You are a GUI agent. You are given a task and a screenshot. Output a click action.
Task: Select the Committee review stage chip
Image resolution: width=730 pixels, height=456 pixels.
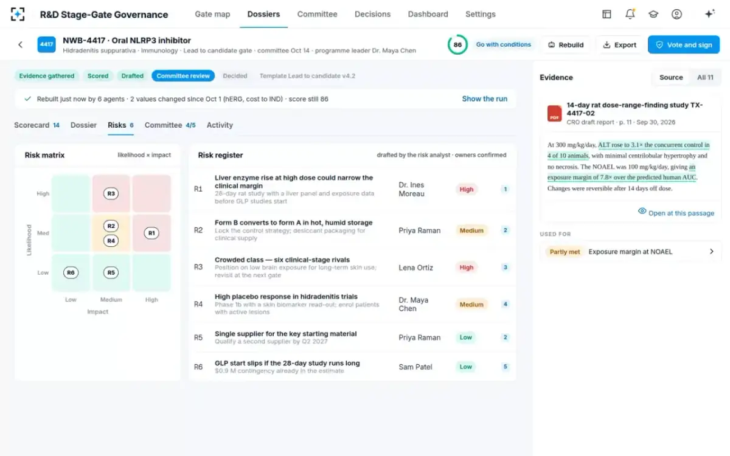(183, 76)
